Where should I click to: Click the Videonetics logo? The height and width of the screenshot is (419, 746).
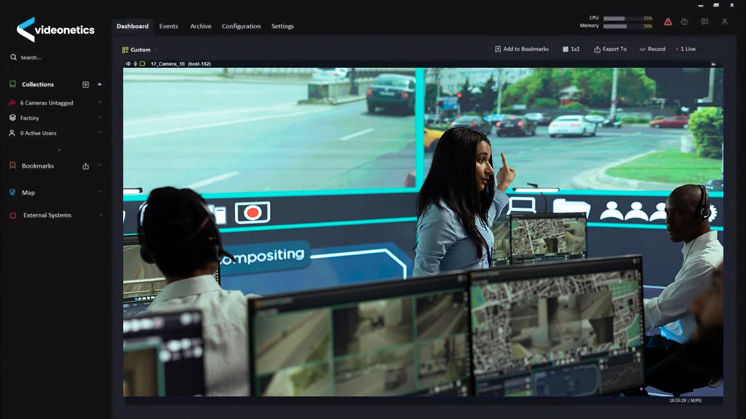(x=55, y=30)
